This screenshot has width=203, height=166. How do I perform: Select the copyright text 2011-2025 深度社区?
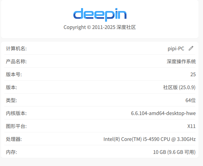coord(100,27)
